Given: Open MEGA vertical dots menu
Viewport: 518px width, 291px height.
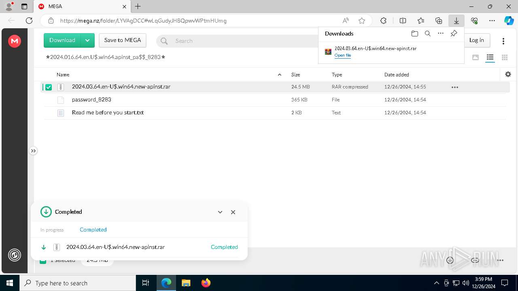Looking at the screenshot, I should (503, 41).
